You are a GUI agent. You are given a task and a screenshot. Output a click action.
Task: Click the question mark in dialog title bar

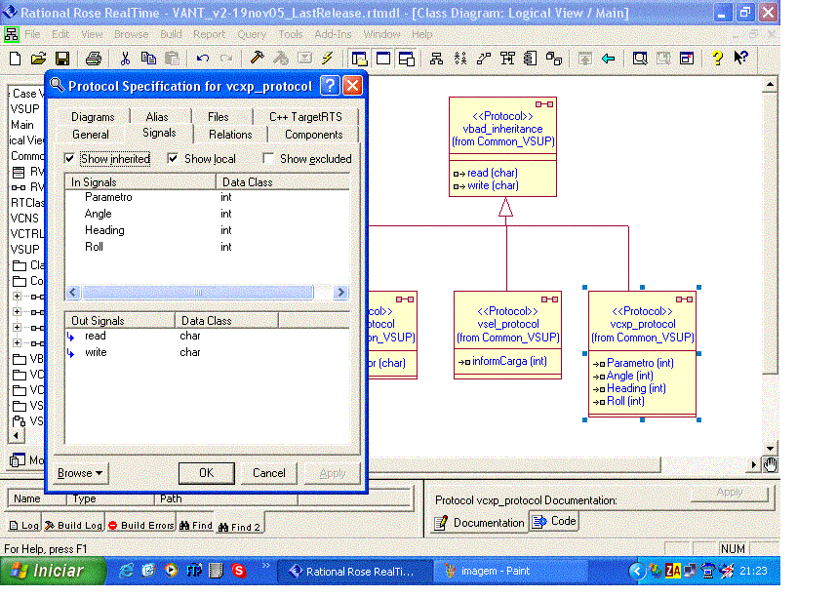click(330, 86)
